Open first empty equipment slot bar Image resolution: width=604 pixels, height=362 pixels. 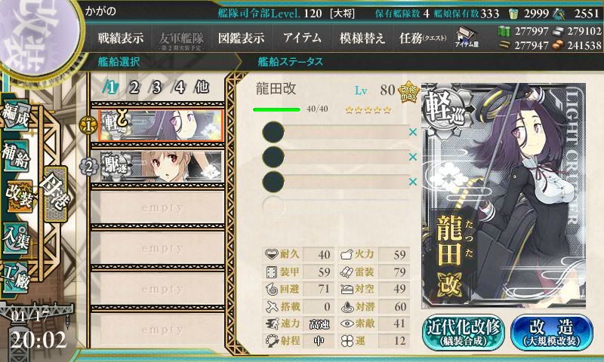point(335,132)
